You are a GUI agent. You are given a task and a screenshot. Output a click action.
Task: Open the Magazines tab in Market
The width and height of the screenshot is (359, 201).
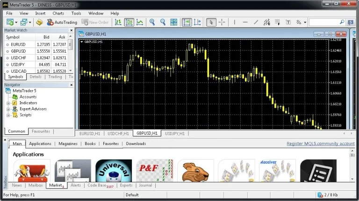tap(68, 144)
